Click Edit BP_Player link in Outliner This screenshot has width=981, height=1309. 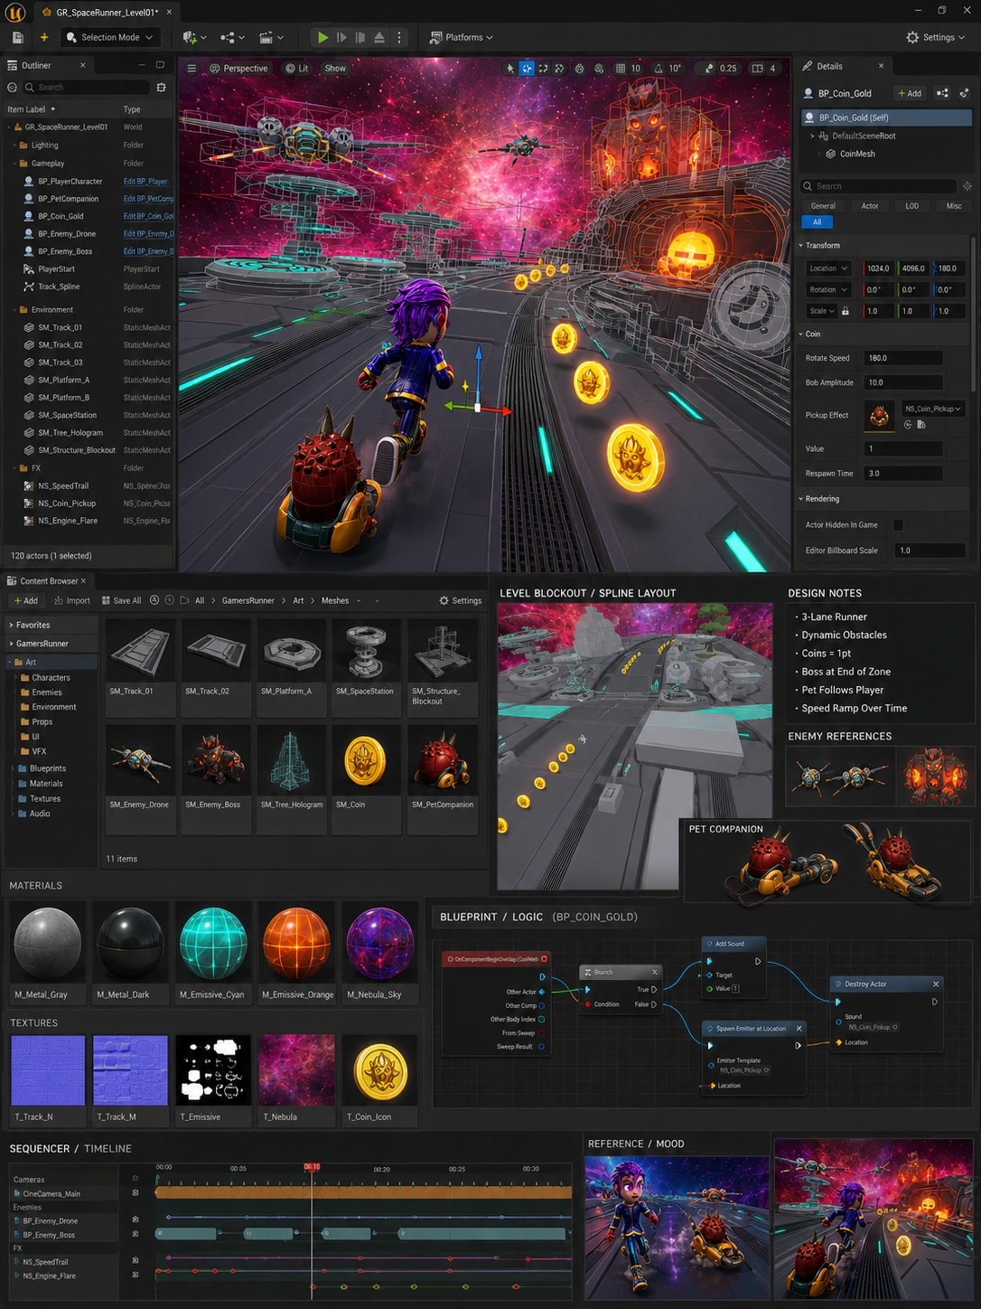click(x=146, y=182)
